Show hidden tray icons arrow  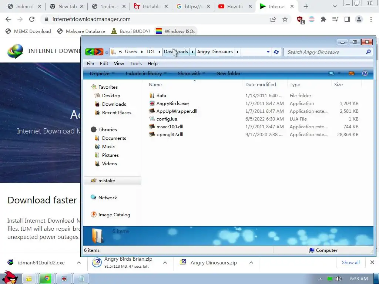click(x=321, y=279)
